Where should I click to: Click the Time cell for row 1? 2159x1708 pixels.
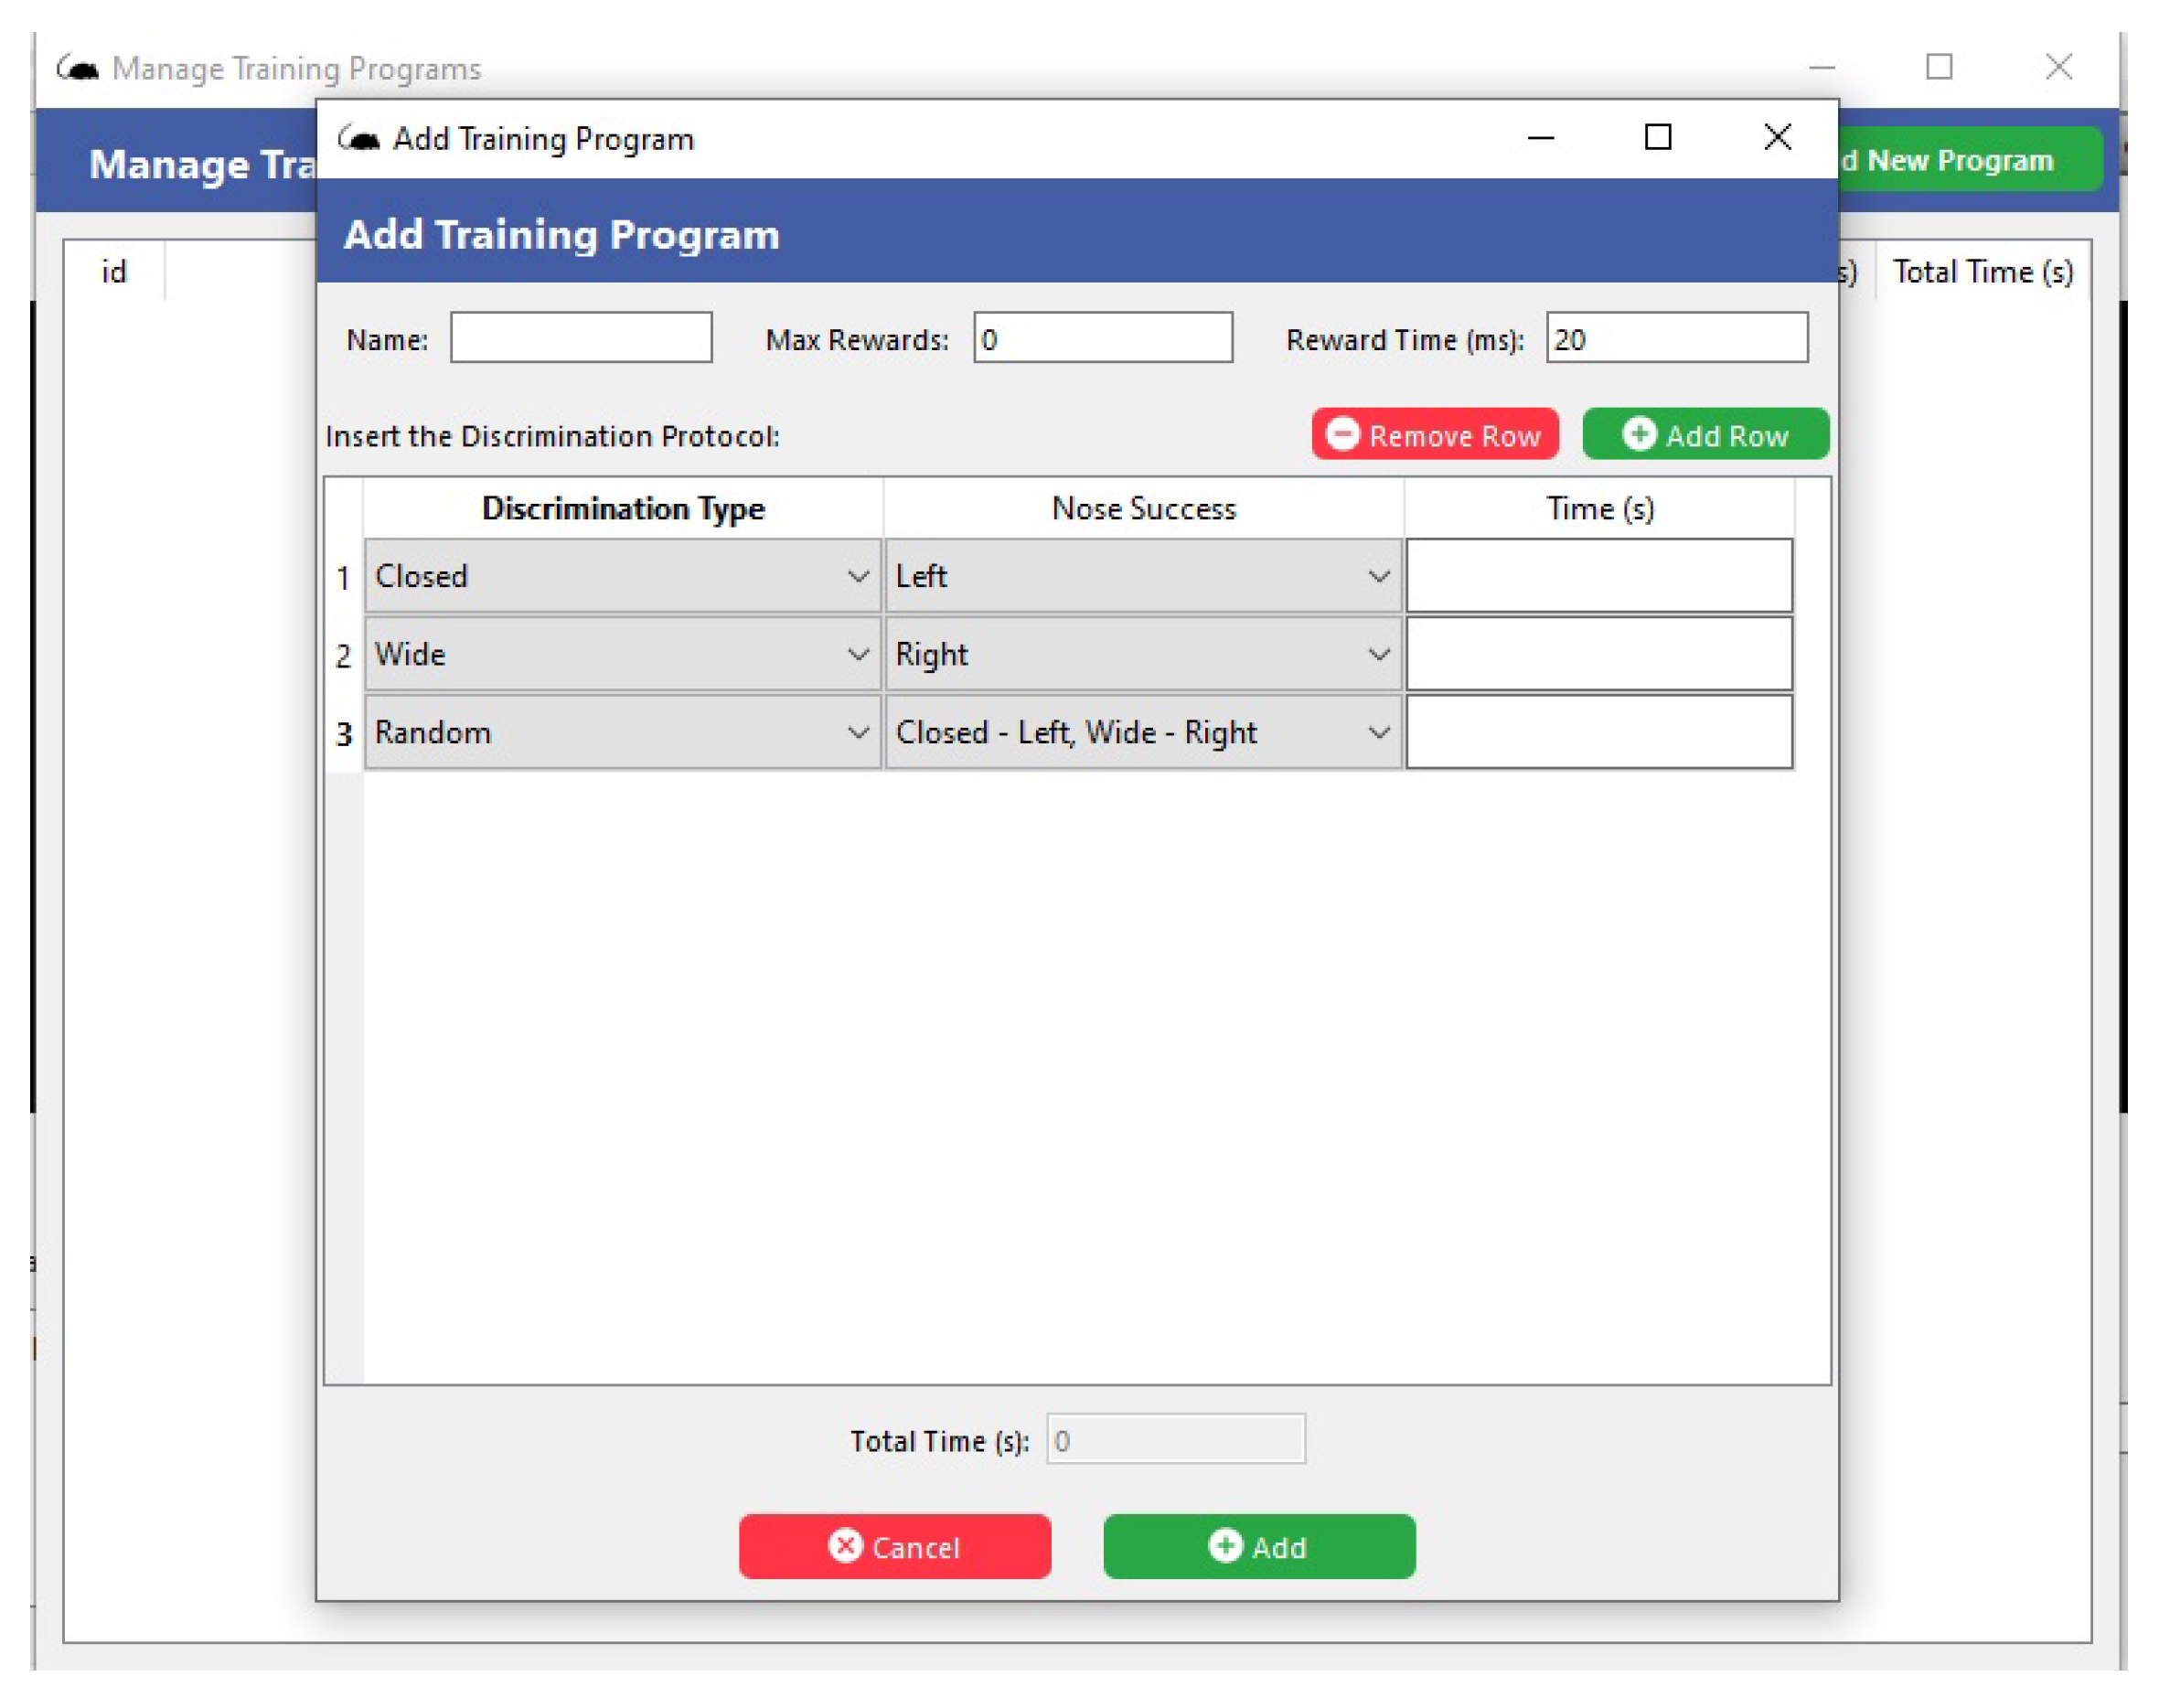(1599, 576)
